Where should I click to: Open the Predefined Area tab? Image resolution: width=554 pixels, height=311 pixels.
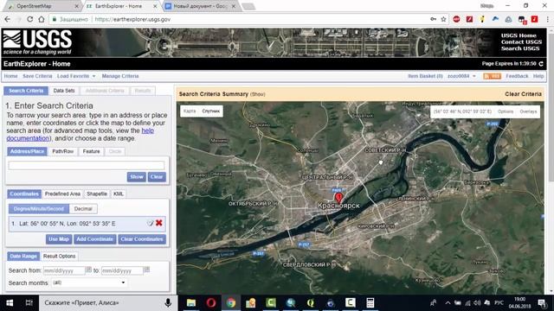[x=62, y=194]
